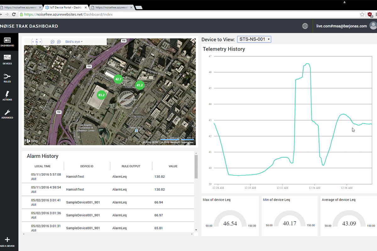Click the 05/02/2016 3:01:41 AM alarm time

click(x=46, y=202)
